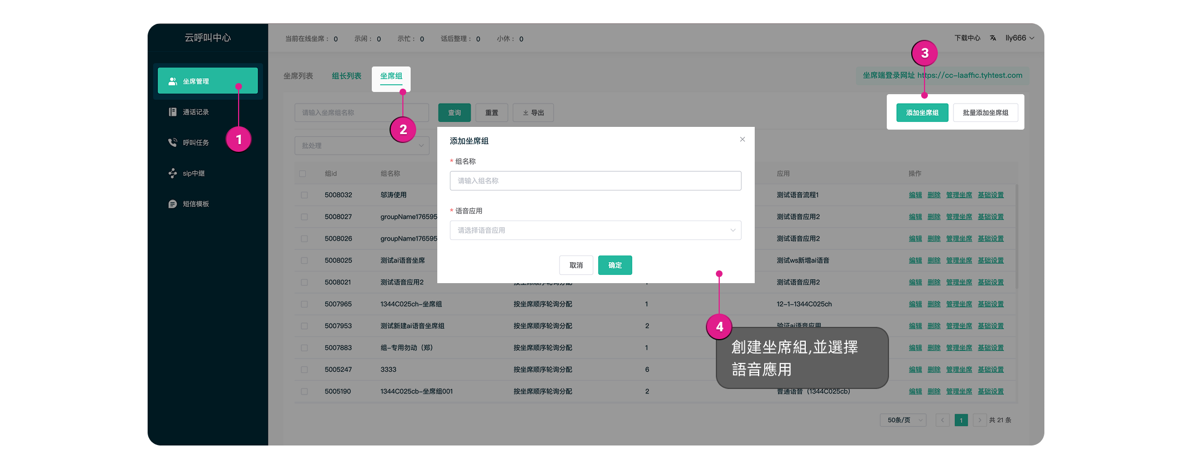Click the 组名称 input field
The image size is (1192, 461).
click(x=595, y=181)
